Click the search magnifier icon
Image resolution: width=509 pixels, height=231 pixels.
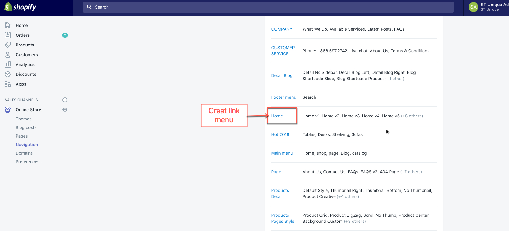89,7
